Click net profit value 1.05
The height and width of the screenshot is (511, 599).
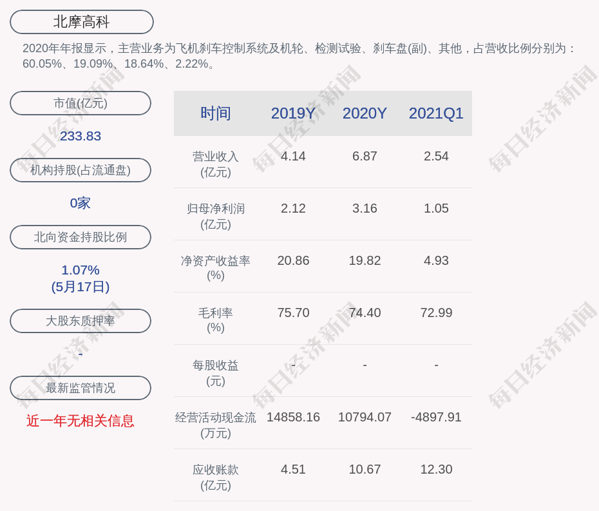click(436, 208)
